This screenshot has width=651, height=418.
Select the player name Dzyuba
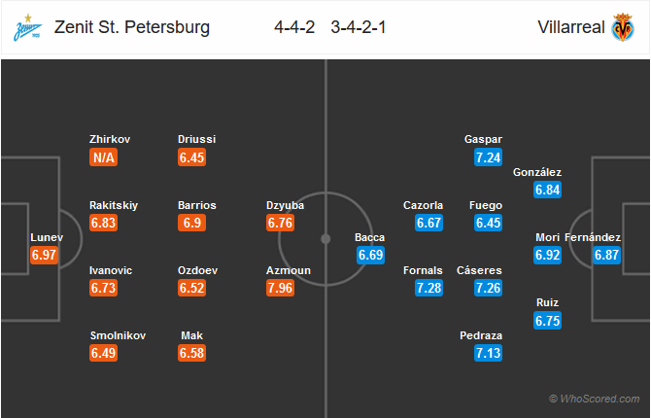click(286, 205)
